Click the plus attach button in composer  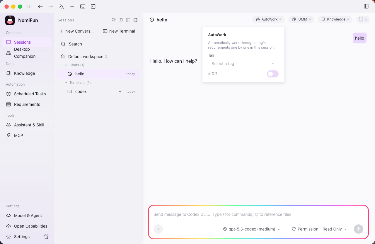158,229
